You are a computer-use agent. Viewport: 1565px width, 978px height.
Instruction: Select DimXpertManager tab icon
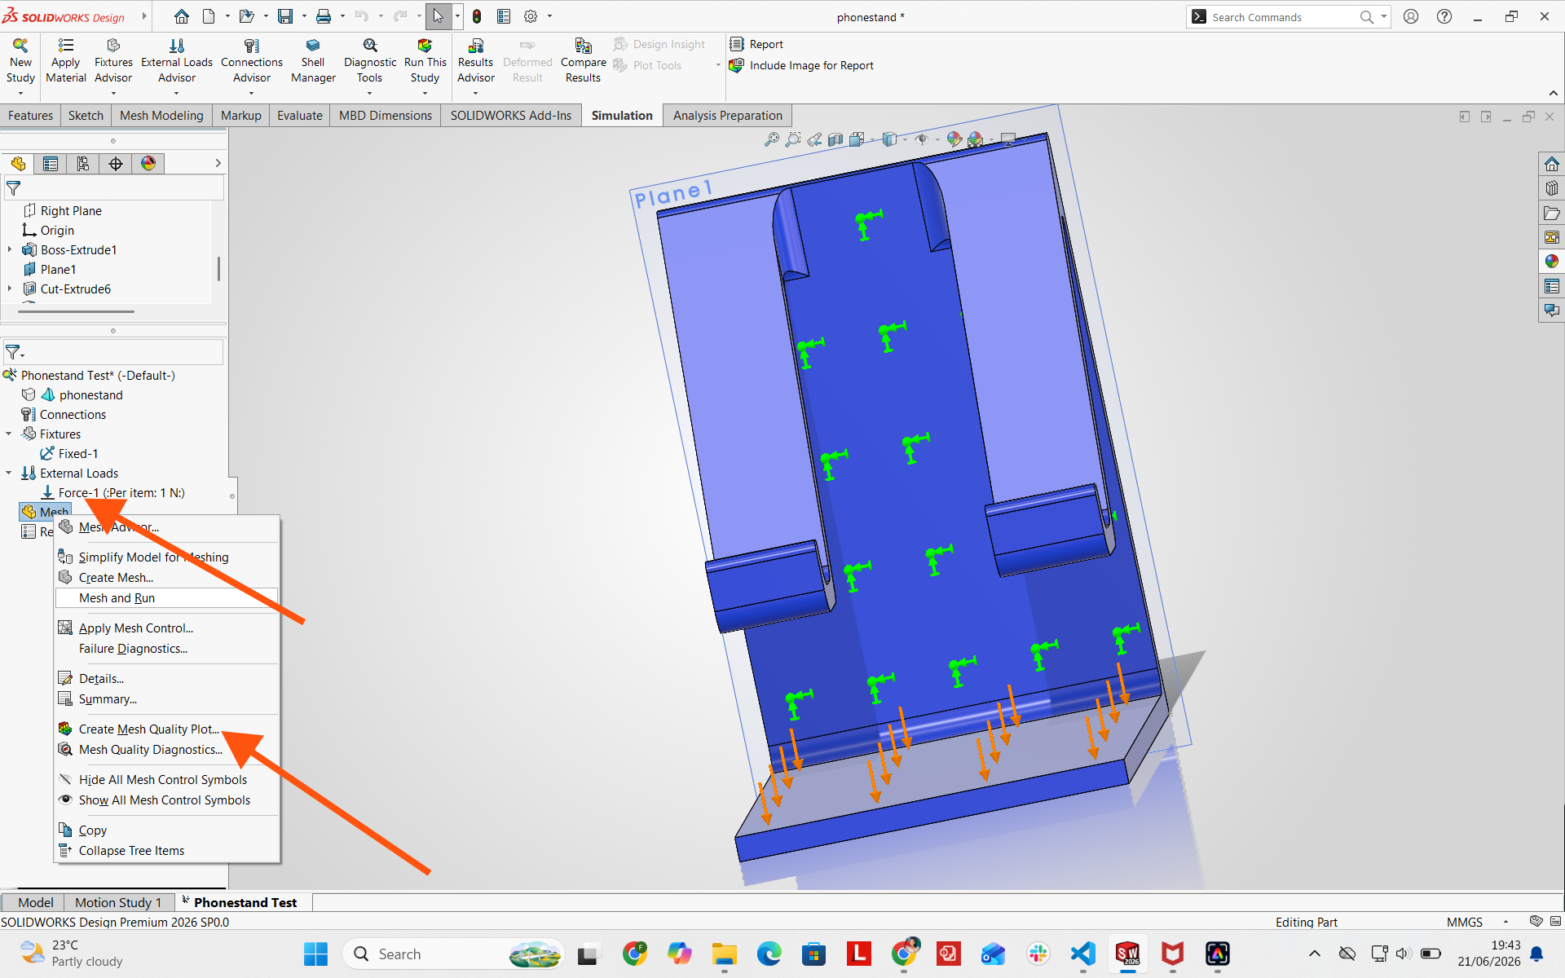pyautogui.click(x=116, y=164)
